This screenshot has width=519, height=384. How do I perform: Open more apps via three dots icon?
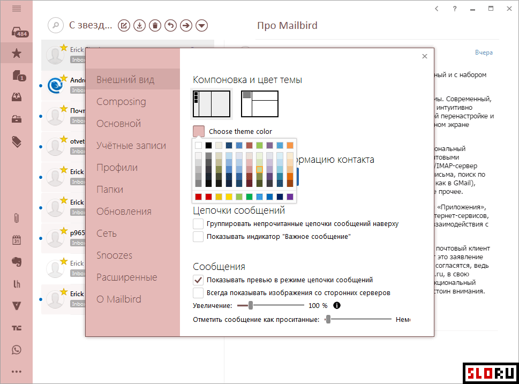[17, 372]
